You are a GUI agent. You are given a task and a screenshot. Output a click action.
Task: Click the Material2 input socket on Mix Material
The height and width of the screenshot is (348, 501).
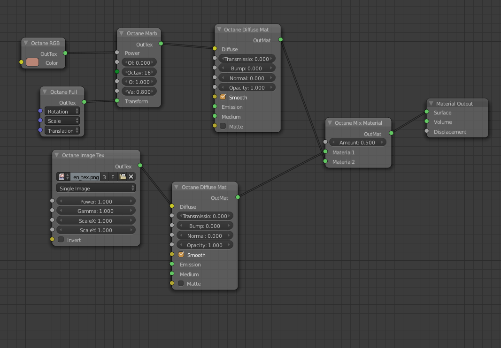pos(325,161)
